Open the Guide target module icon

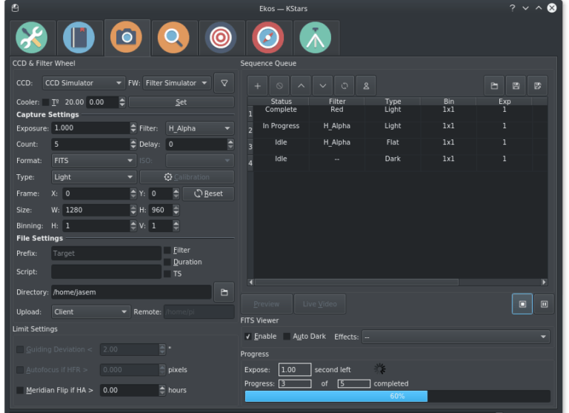tap(221, 37)
